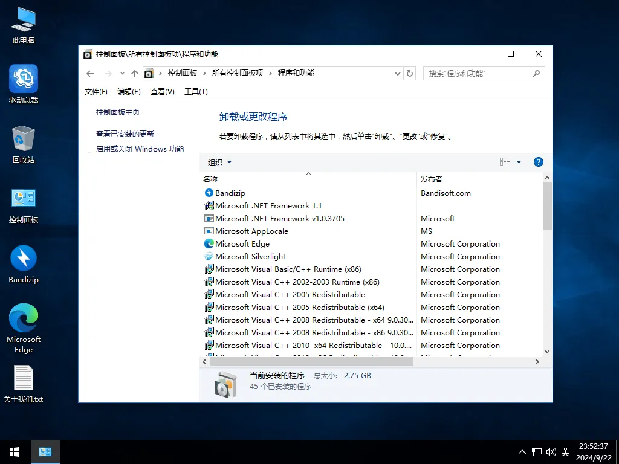
Task: Open the 组织 dropdown menu
Action: click(219, 162)
